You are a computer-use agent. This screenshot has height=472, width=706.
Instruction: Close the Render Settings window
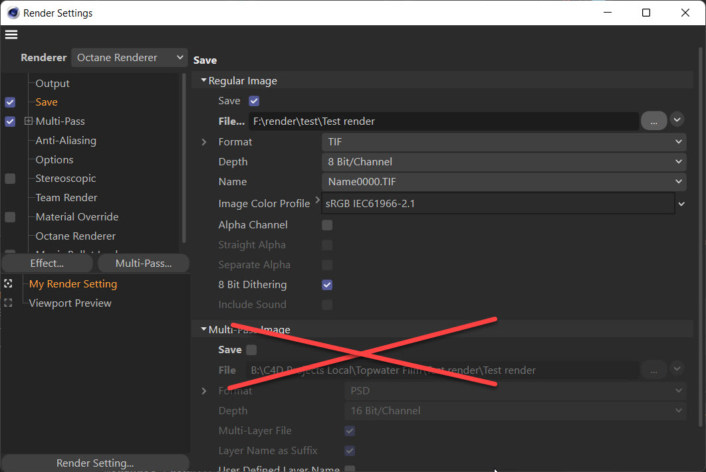[685, 13]
